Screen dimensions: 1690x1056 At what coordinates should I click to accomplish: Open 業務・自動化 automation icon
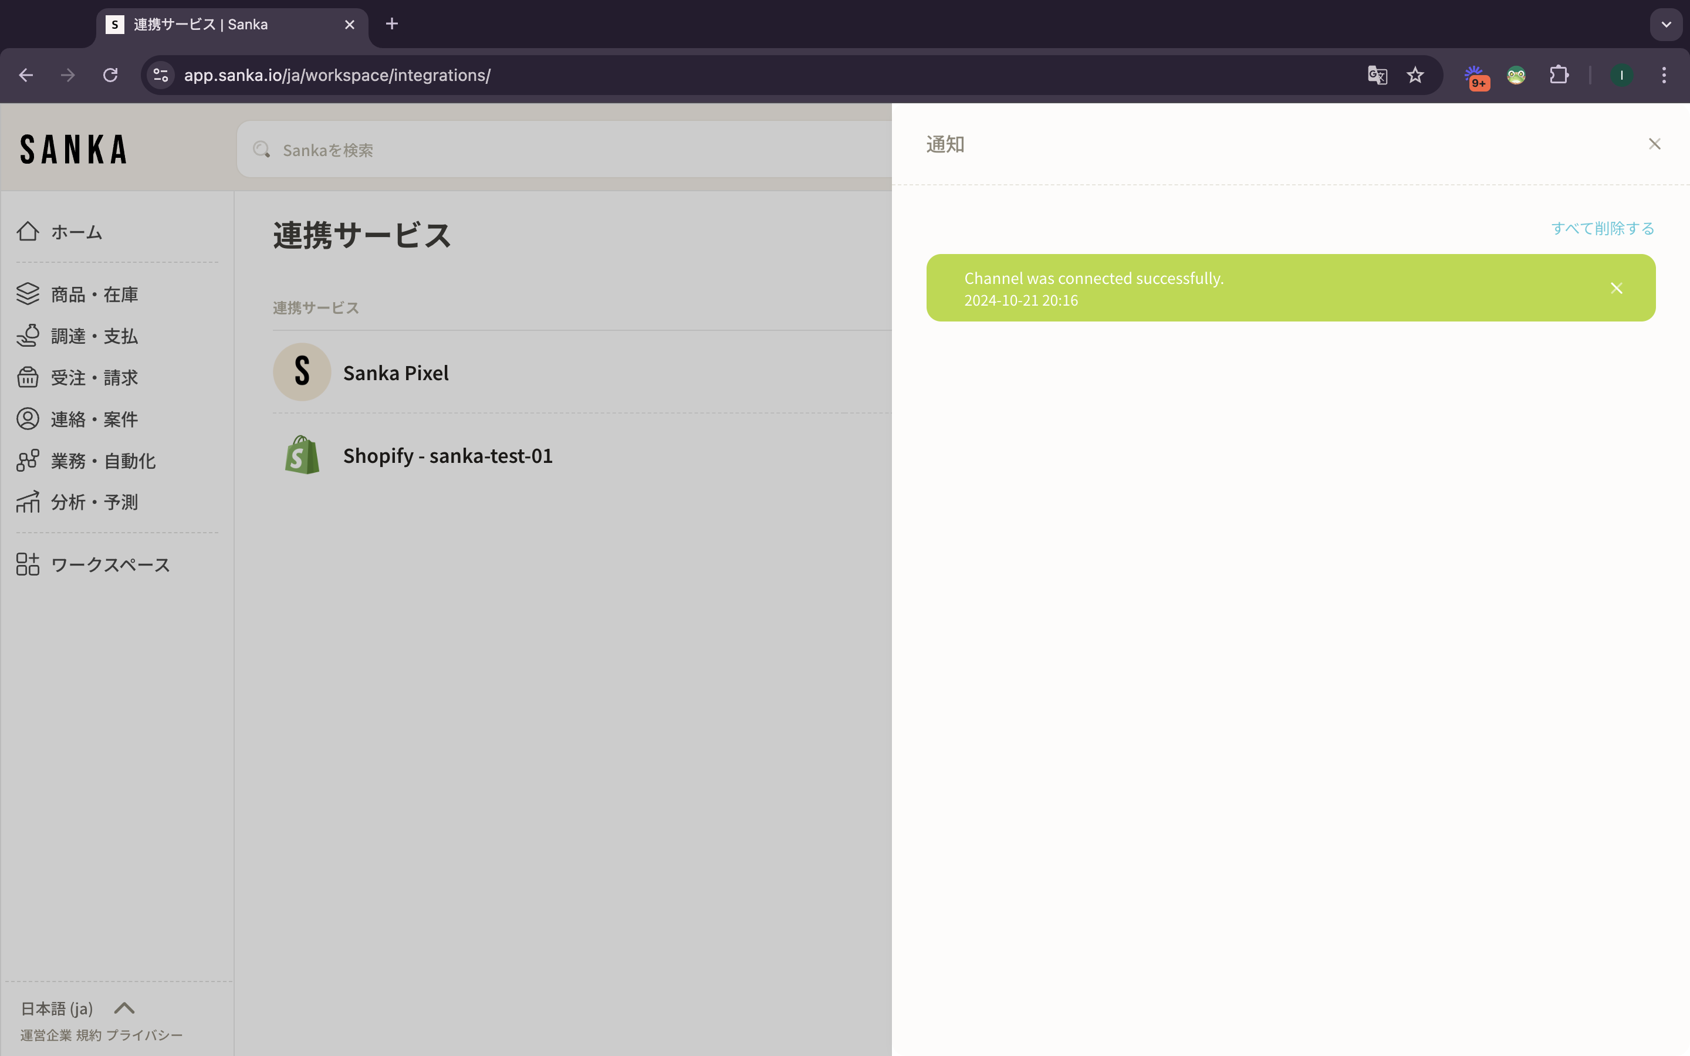point(28,461)
